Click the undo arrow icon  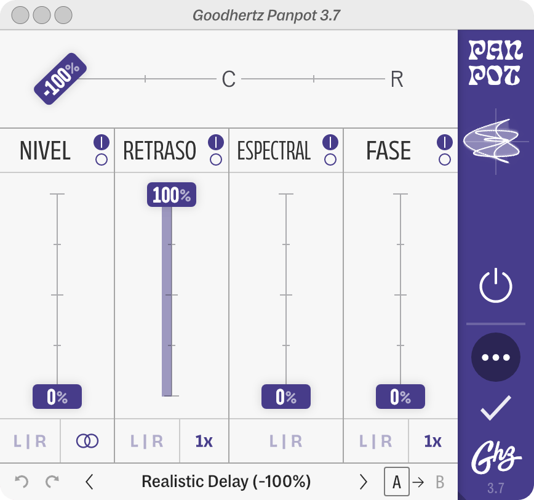tap(22, 482)
